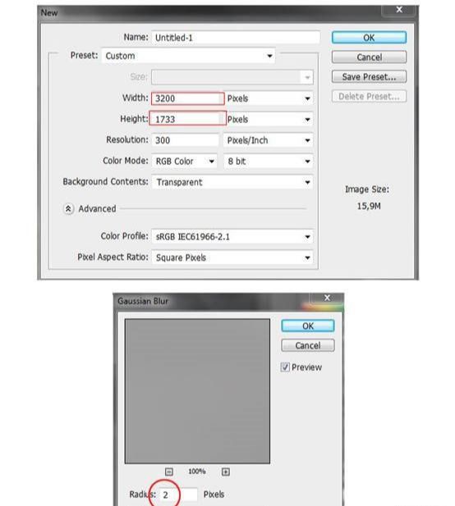Click the Name field with Untitled-1
This screenshot has width=455, height=506.
tap(236, 38)
